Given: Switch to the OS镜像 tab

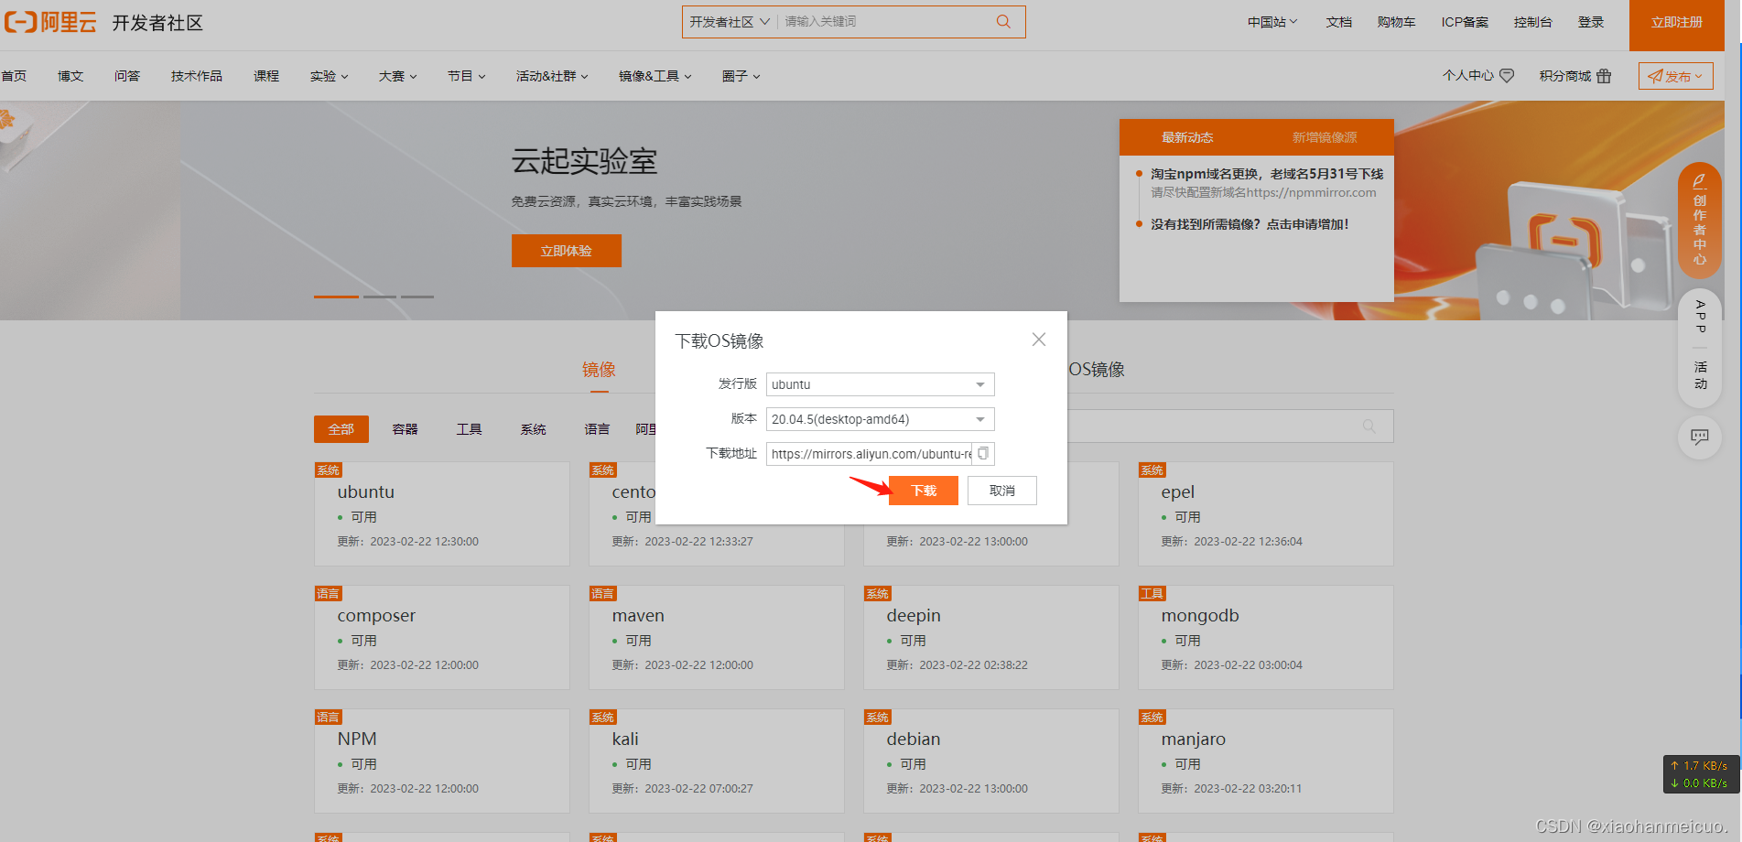Looking at the screenshot, I should (1097, 370).
